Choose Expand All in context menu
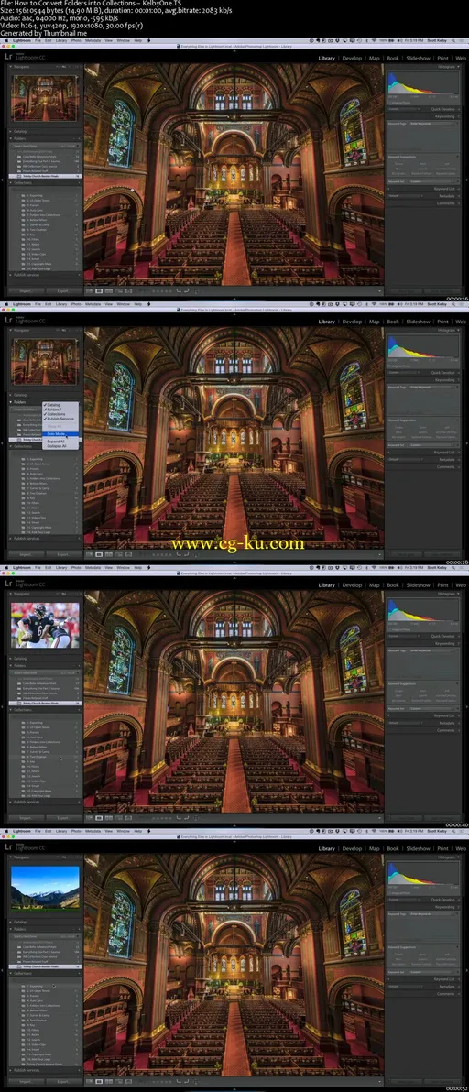The image size is (469, 1092). (x=56, y=442)
